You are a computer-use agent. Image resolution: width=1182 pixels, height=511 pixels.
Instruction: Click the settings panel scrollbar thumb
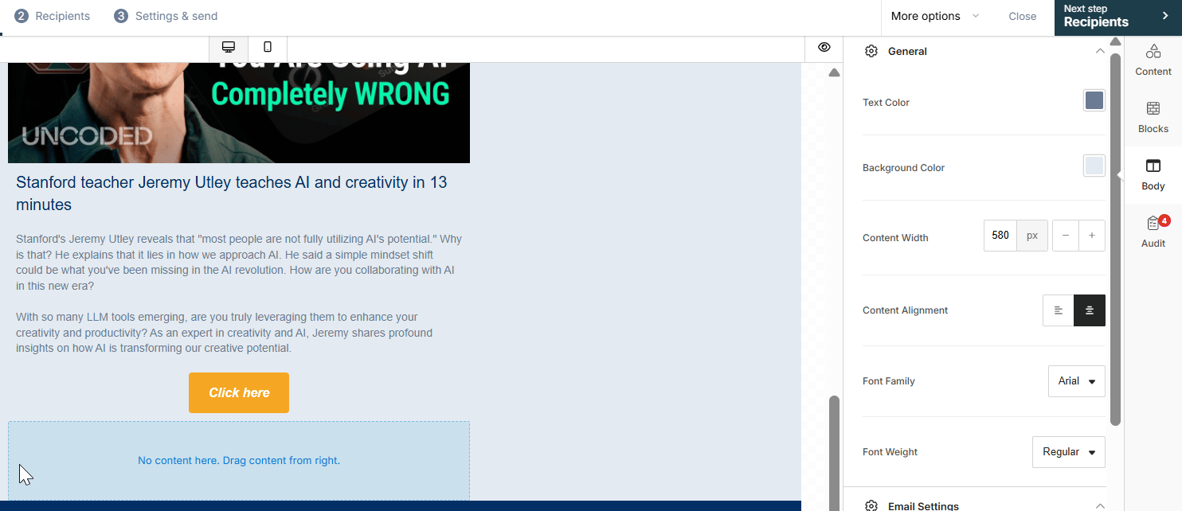click(x=1115, y=239)
